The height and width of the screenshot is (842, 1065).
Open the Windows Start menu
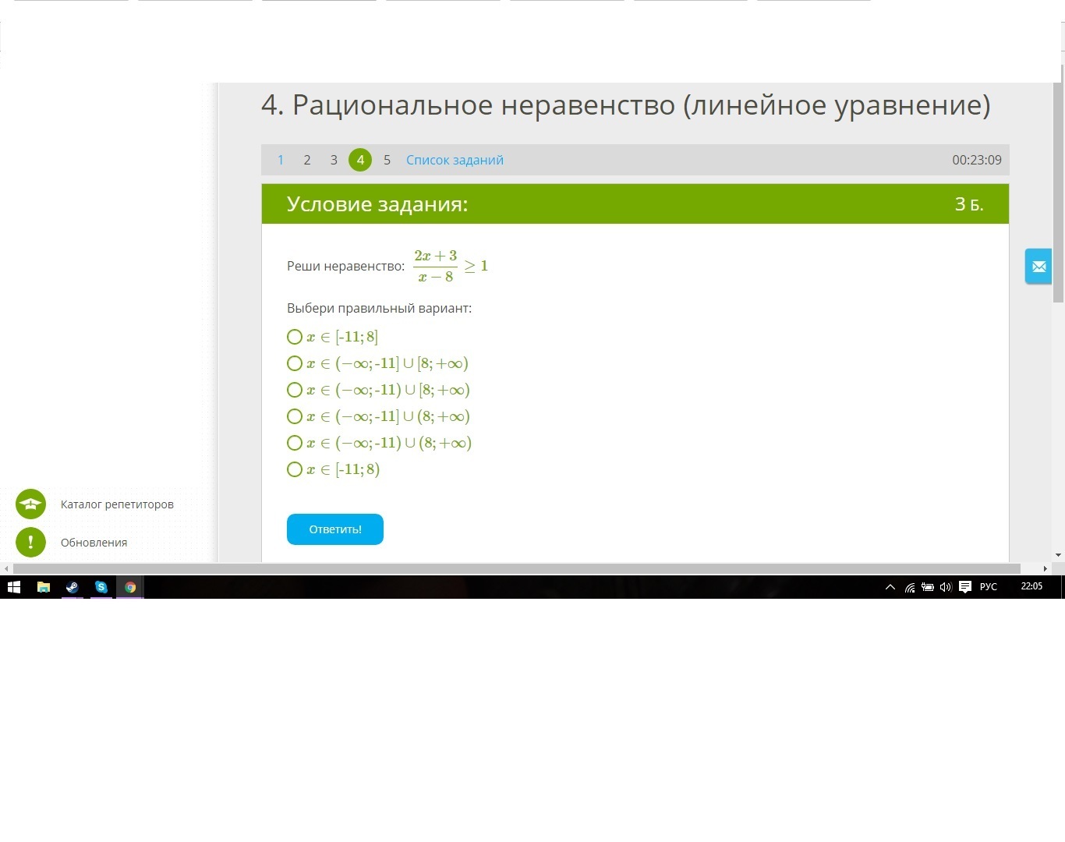(x=13, y=587)
